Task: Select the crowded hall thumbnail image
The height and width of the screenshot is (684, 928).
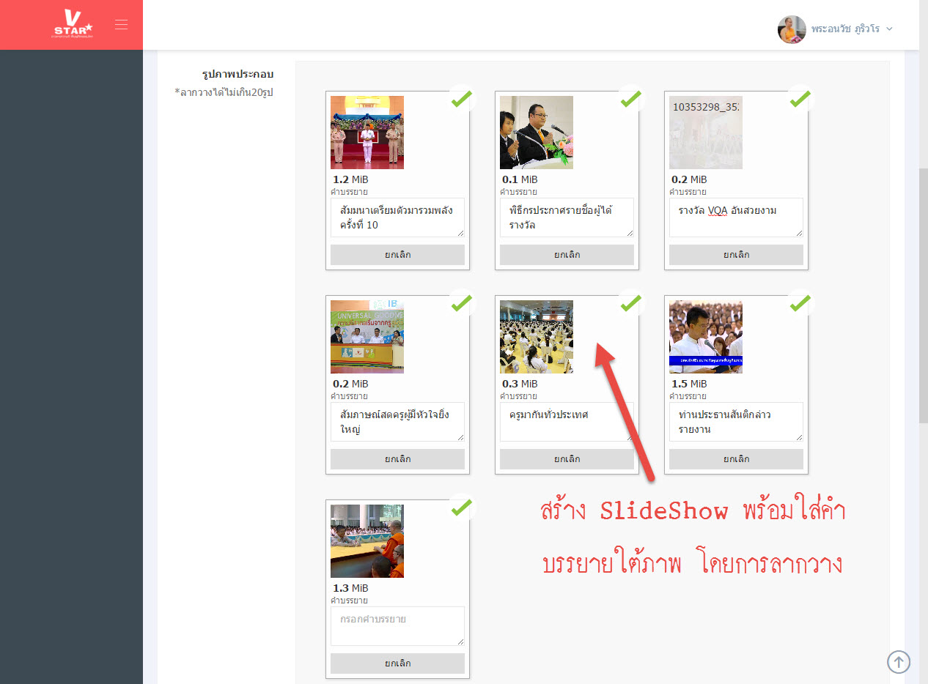Action: point(537,337)
